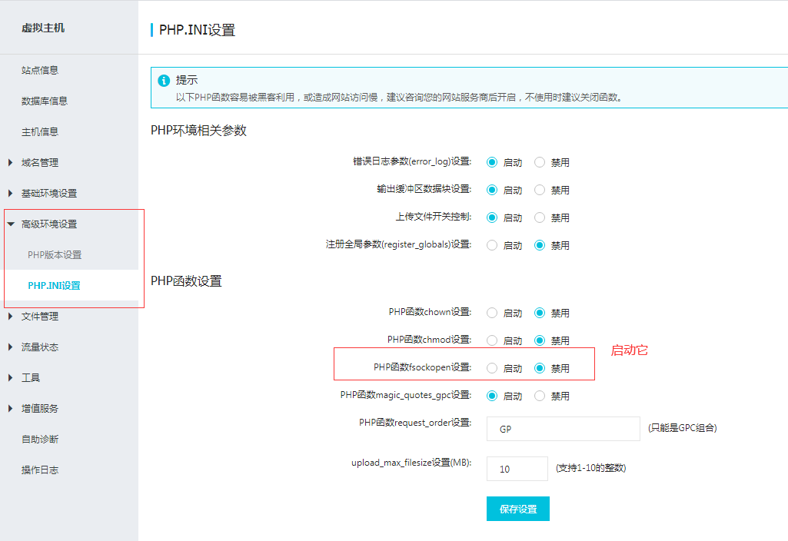Disable the magic_quotes_gpc setting
This screenshot has width=788, height=541.
pyautogui.click(x=540, y=395)
